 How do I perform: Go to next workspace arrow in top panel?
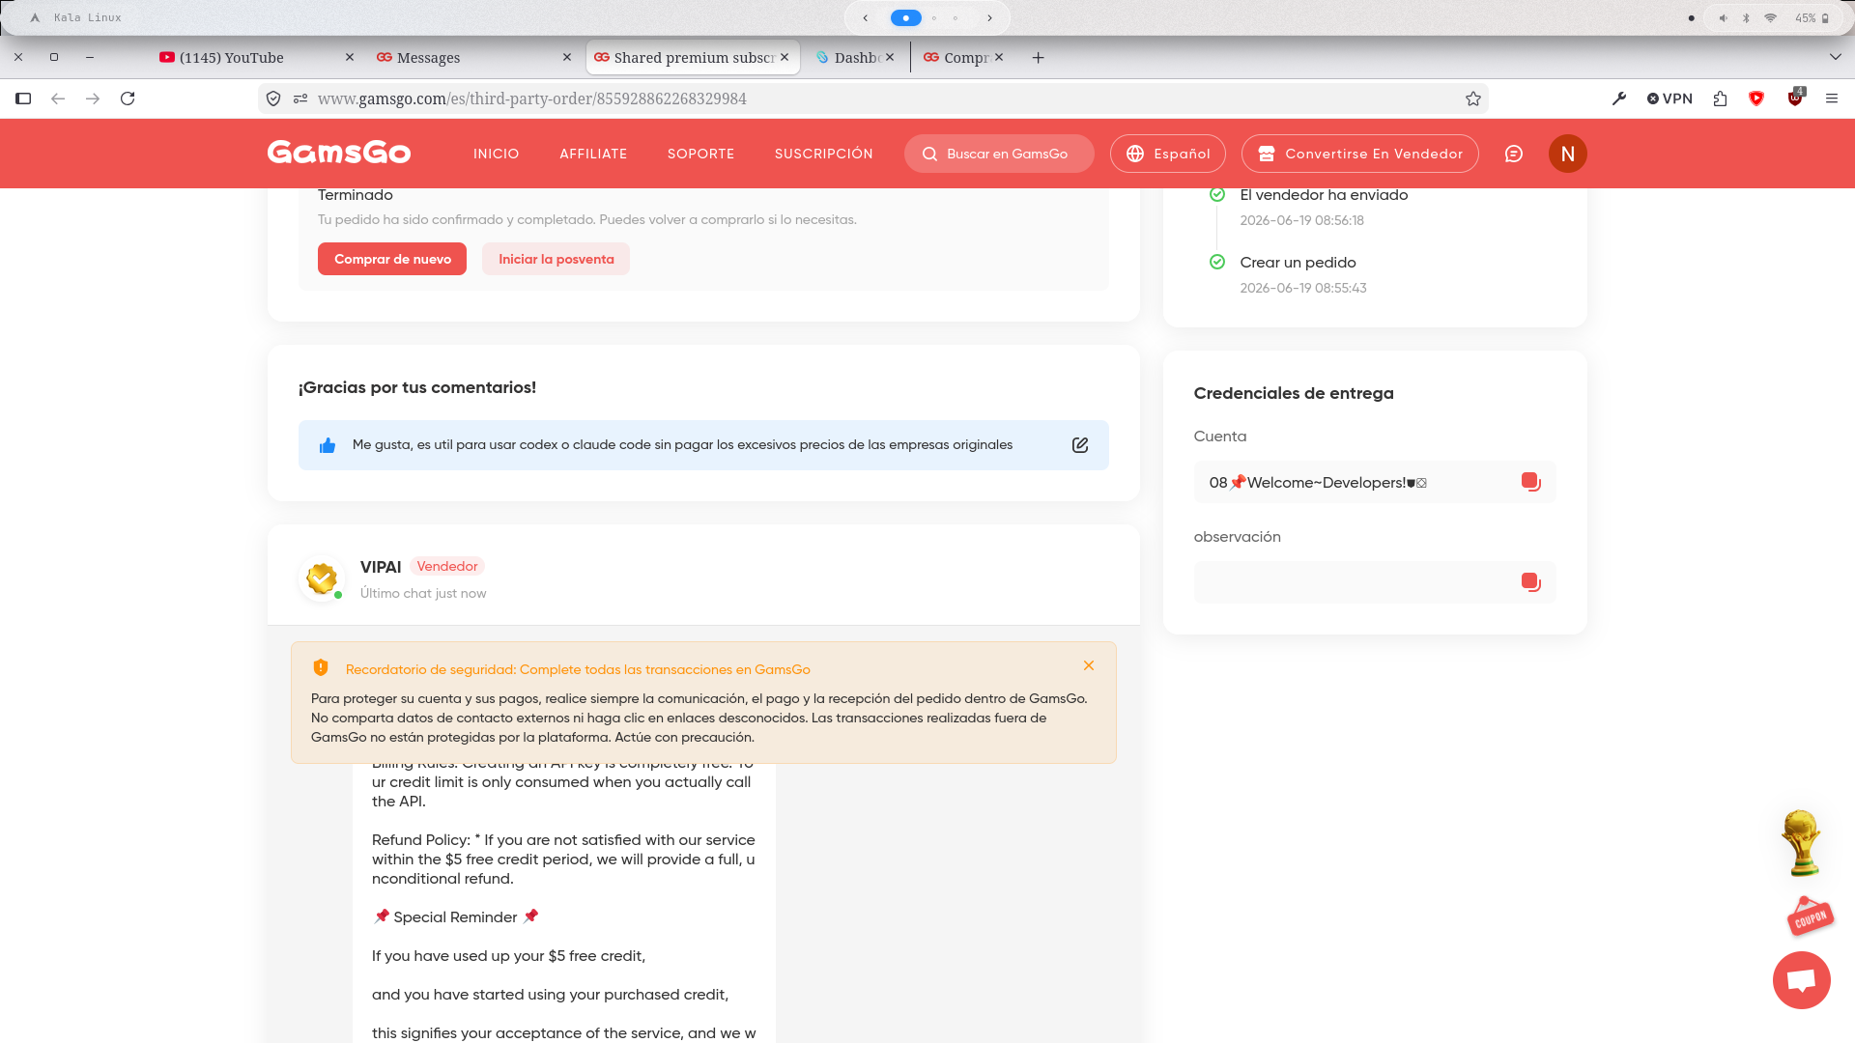pyautogui.click(x=990, y=17)
